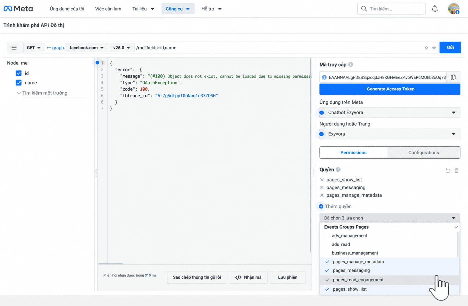The width and height of the screenshot is (468, 306).
Task: Open the notifications bell
Action: 434,9
